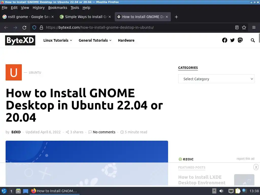The image size is (260, 195).
Task: Click the update notifier tray icon
Action: (x=244, y=191)
